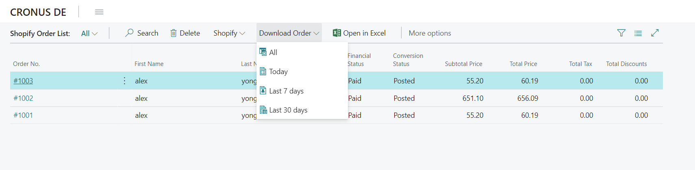This screenshot has height=170, width=695.
Task: Collapse the Download Order dropdown
Action: coord(289,33)
